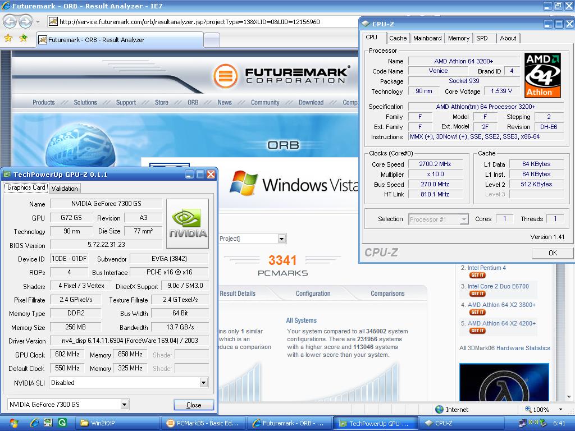Click the Windows Vista flag logo

pyautogui.click(x=243, y=183)
